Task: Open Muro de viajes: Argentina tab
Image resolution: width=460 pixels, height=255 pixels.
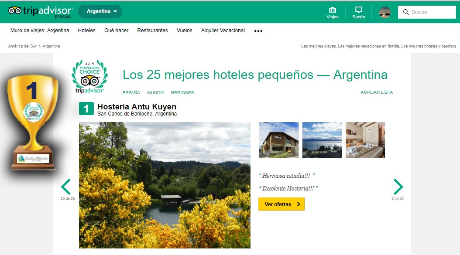Action: (x=40, y=31)
